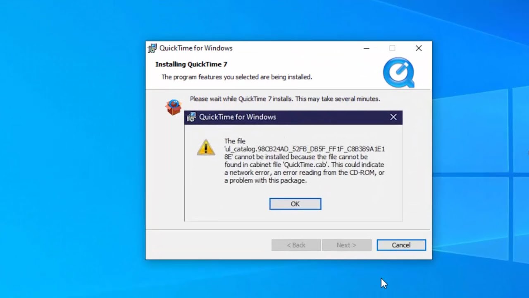The width and height of the screenshot is (529, 298).
Task: Click the installer package box icon
Action: coord(174,107)
